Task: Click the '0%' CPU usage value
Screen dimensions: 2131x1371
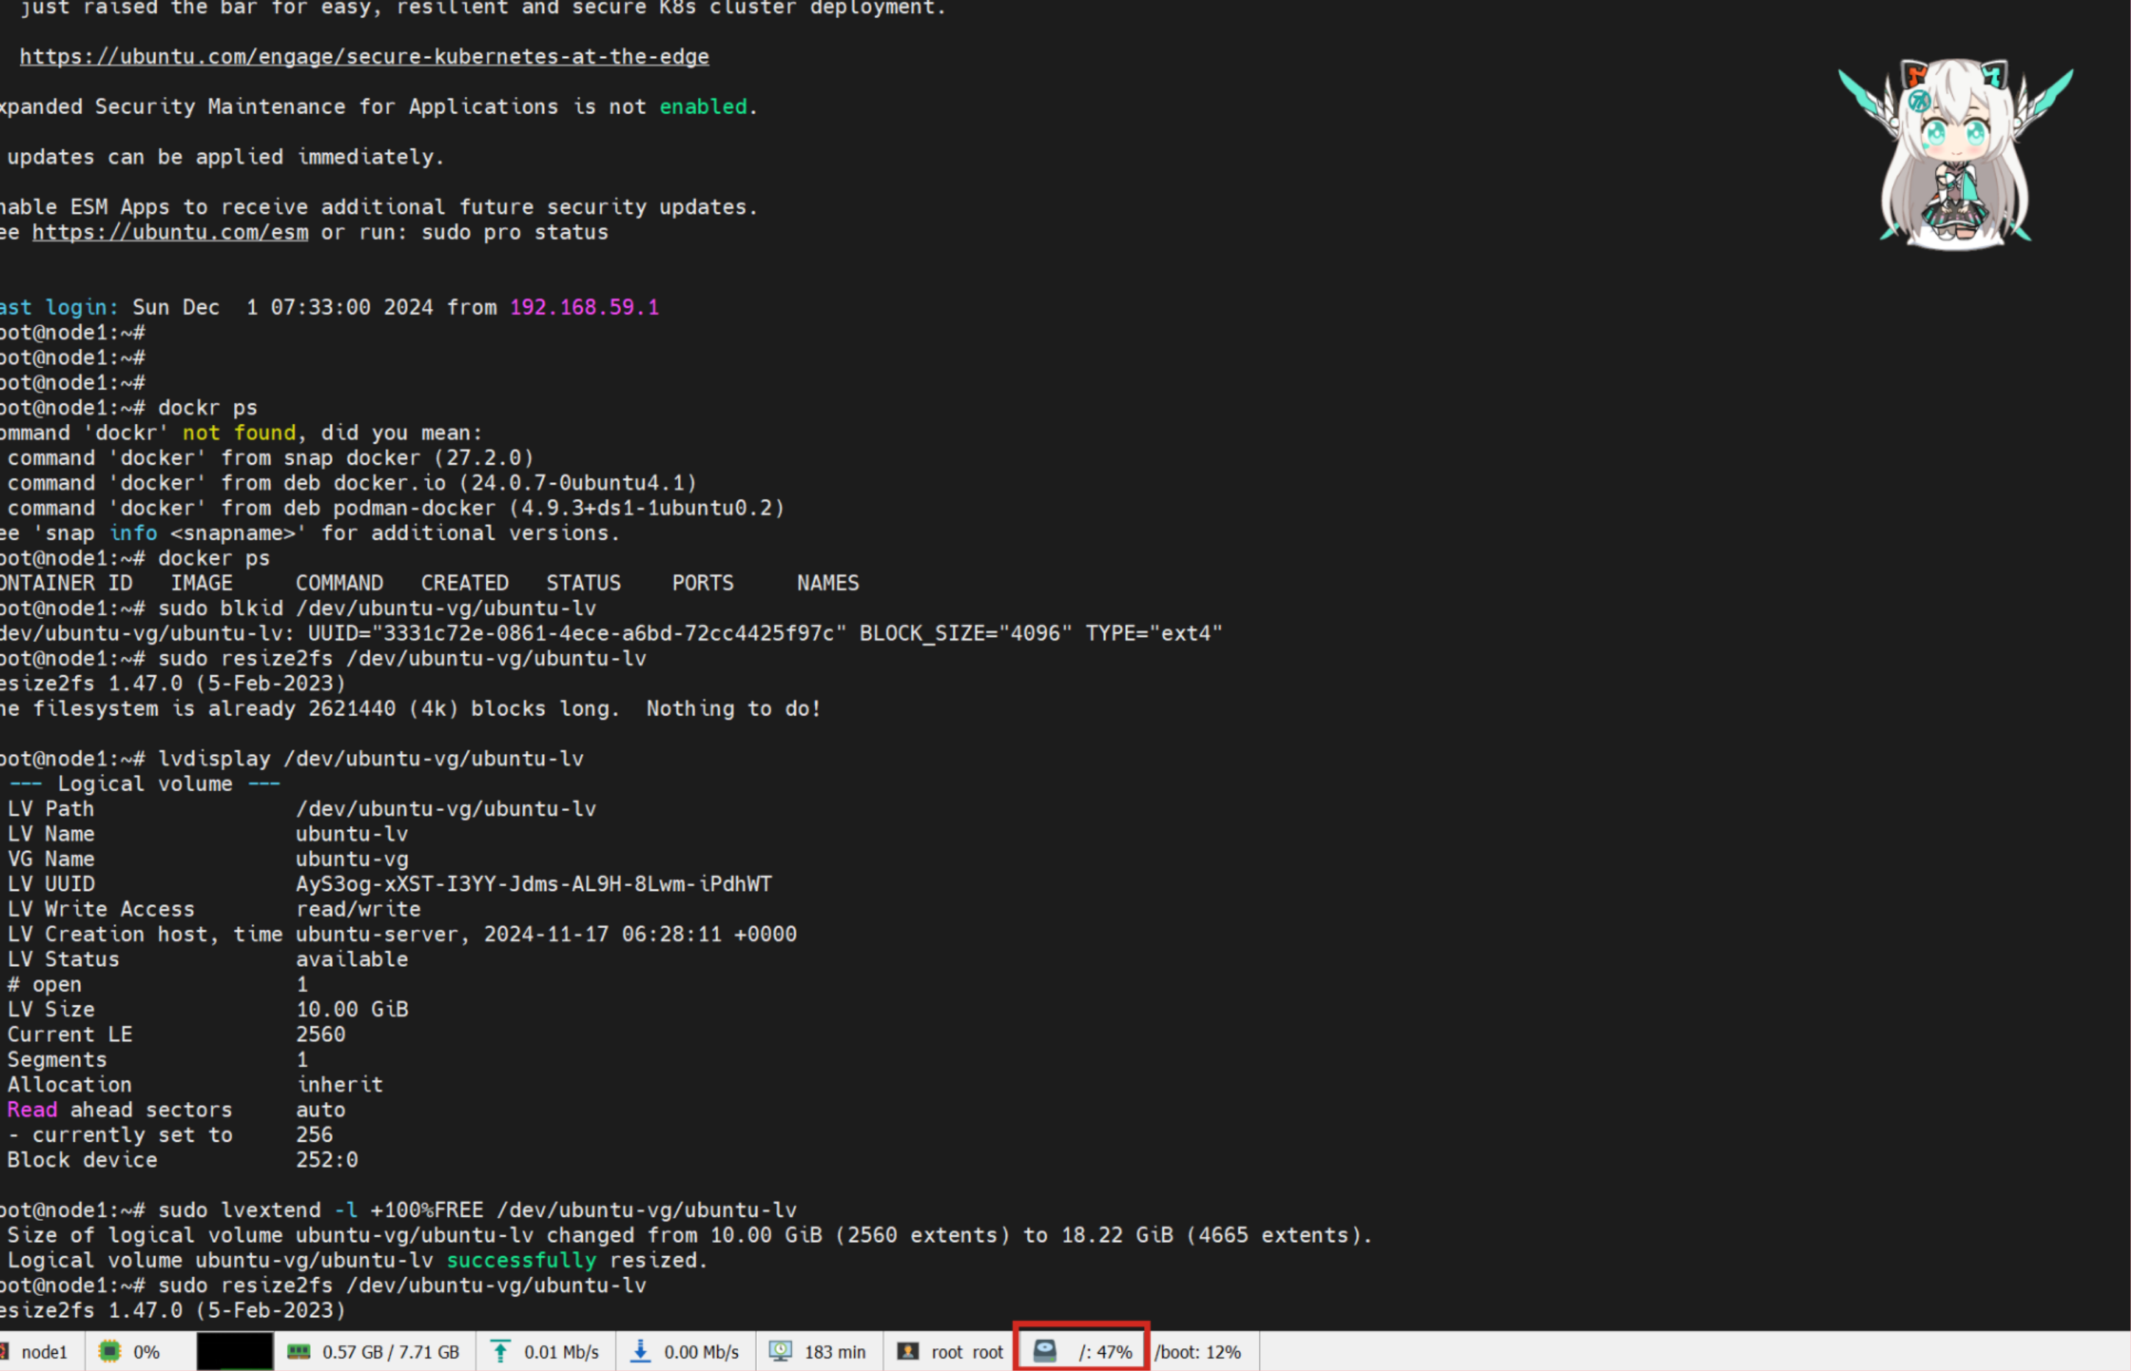Action: (x=147, y=1353)
